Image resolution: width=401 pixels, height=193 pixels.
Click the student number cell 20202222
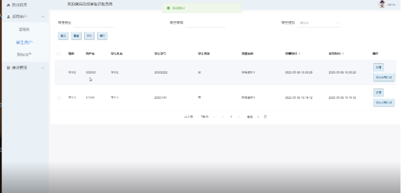[161, 72]
